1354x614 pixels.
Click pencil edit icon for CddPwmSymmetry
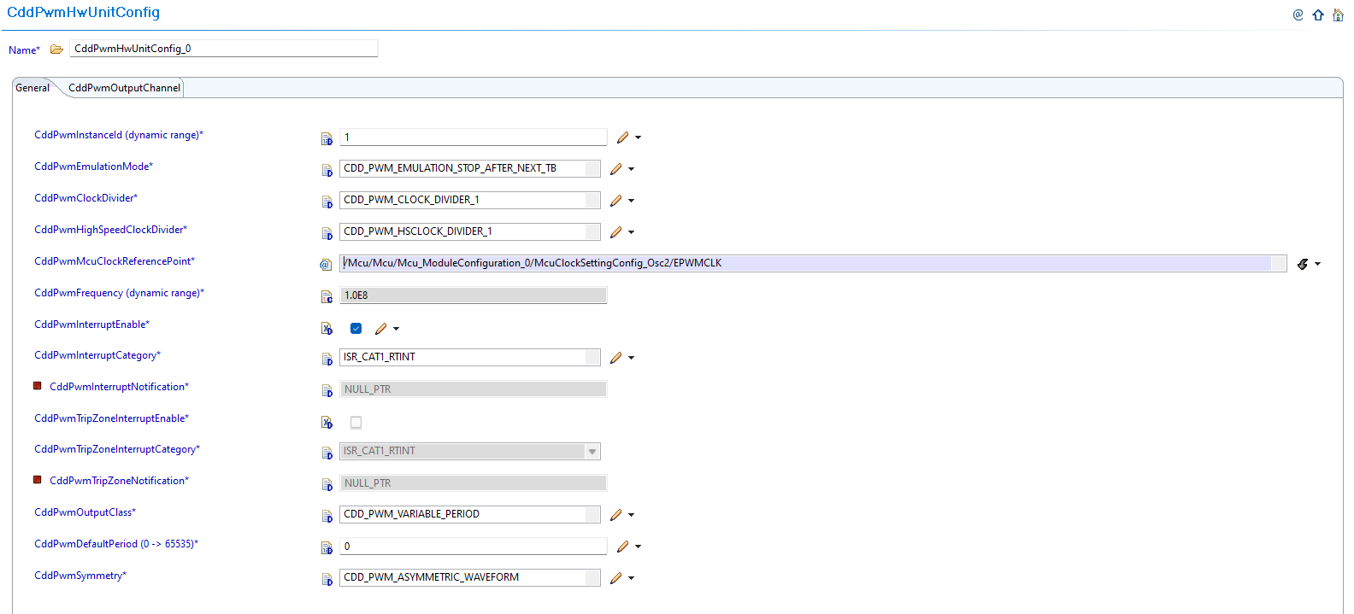(x=615, y=578)
